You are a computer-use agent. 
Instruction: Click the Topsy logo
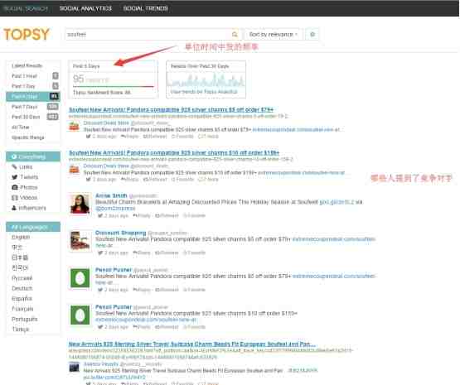(x=27, y=34)
